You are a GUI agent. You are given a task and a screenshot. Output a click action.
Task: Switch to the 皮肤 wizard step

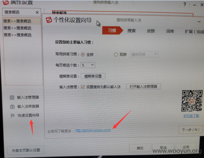click(x=151, y=31)
